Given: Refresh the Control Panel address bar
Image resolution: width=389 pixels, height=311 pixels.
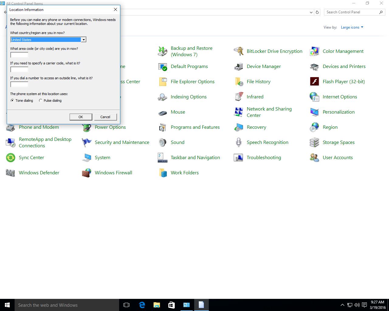Looking at the screenshot, I should [317, 12].
